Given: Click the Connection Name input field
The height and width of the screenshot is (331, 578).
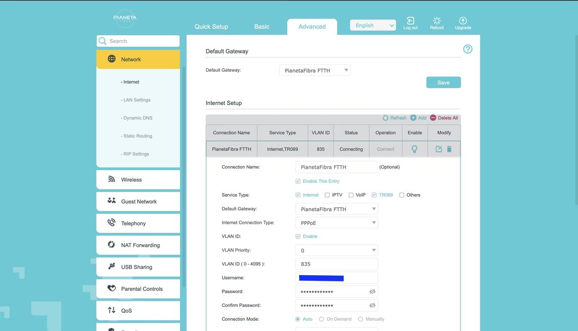Looking at the screenshot, I should coord(336,167).
